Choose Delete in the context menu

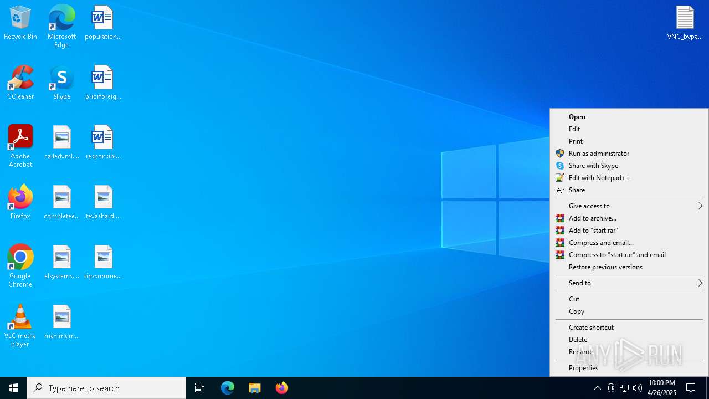coord(629,340)
